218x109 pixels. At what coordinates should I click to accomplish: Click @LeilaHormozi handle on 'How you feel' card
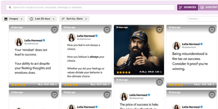click(x=84, y=39)
